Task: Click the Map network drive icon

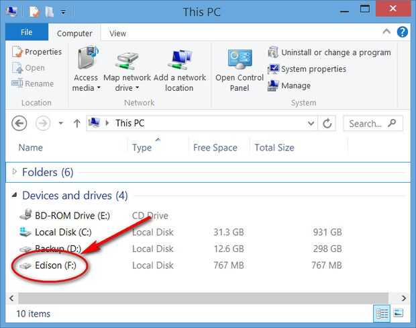Action: click(x=127, y=60)
